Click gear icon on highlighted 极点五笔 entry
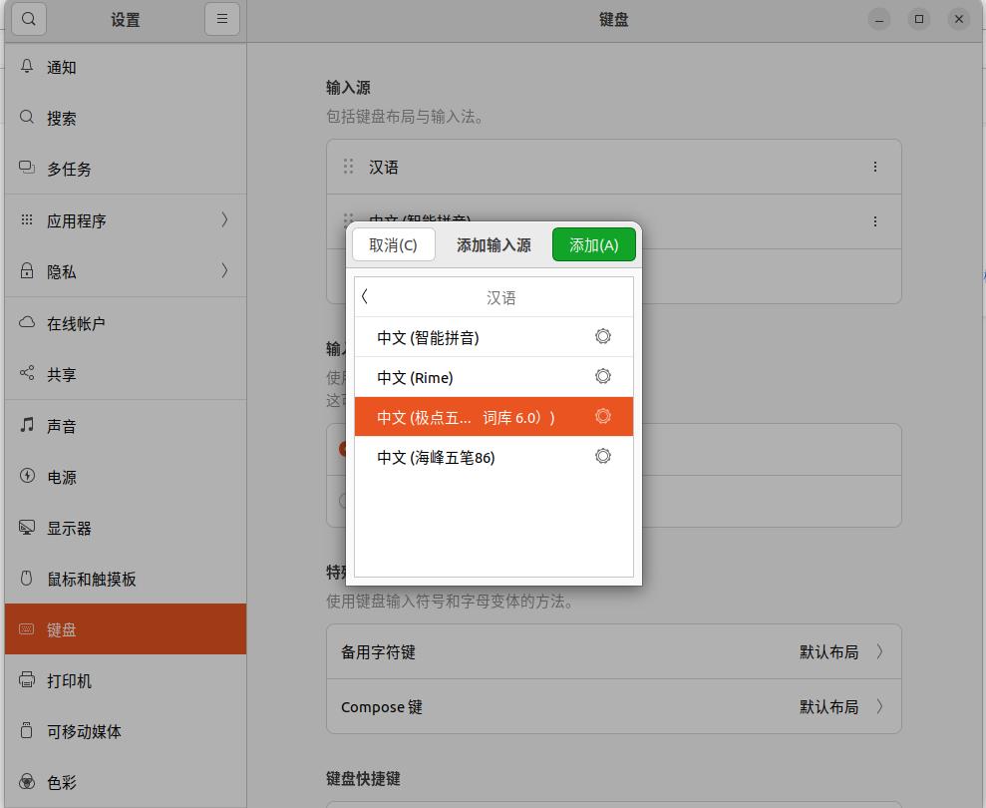 (602, 417)
